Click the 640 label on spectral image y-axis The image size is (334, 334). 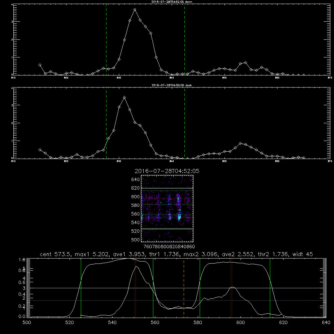pyautogui.click(x=136, y=180)
